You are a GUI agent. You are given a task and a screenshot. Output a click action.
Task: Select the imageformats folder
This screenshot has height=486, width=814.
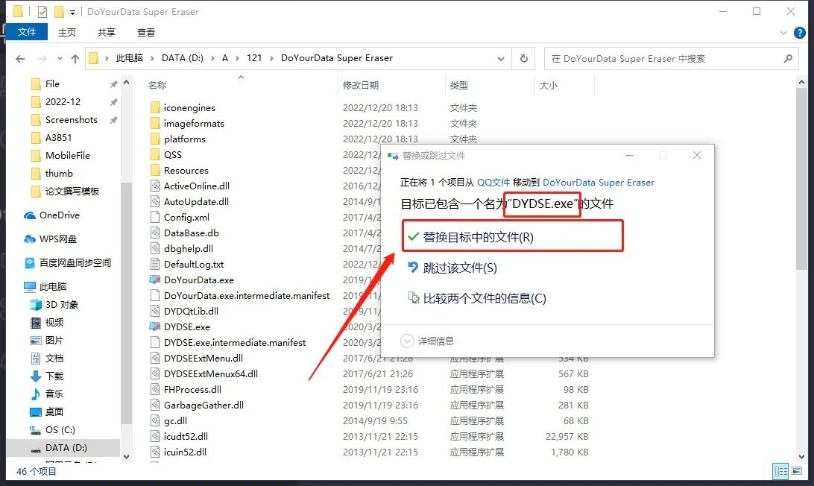click(194, 123)
